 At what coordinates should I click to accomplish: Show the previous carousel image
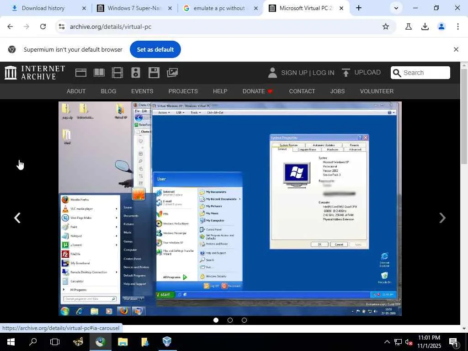[17, 218]
